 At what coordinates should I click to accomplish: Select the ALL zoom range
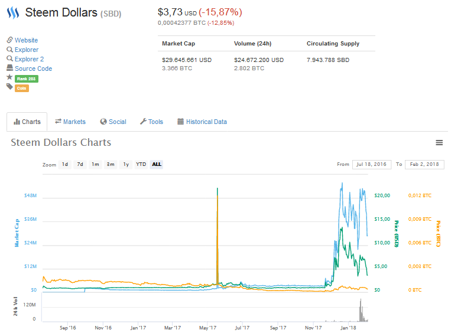pyautogui.click(x=157, y=164)
